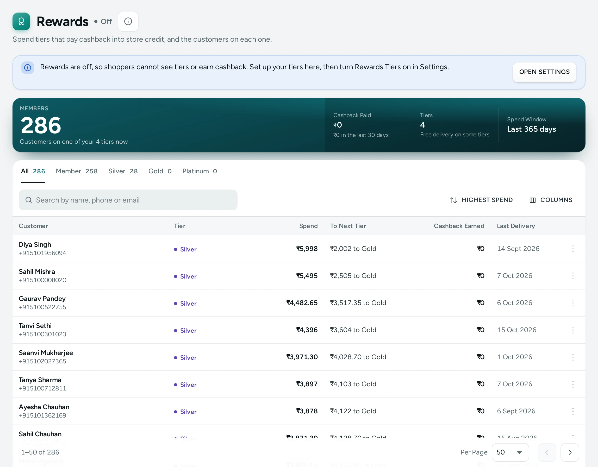The width and height of the screenshot is (598, 467).
Task: Click customer name Gaurav Pandey
Action: [42, 299]
